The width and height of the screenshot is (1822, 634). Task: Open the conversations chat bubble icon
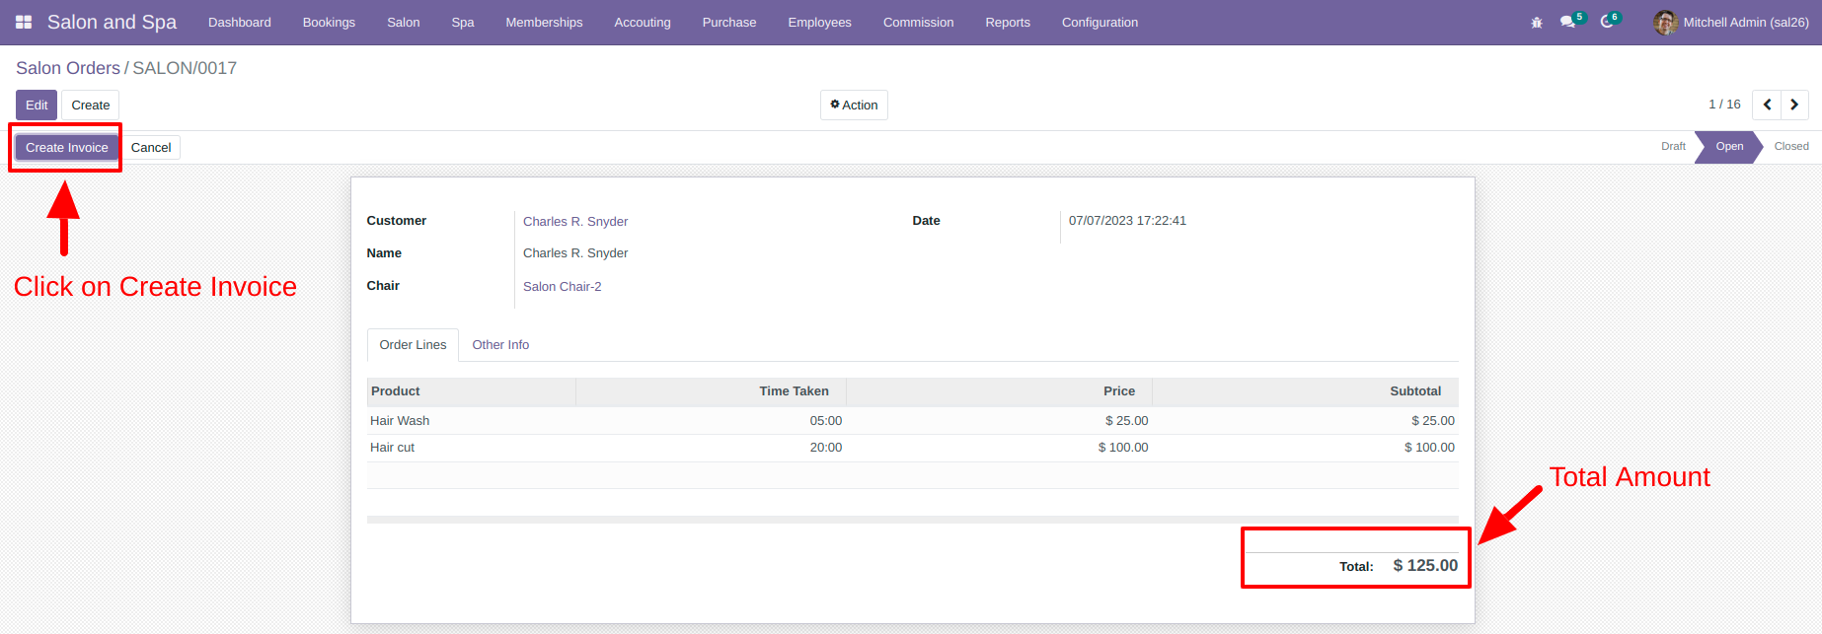pos(1567,22)
